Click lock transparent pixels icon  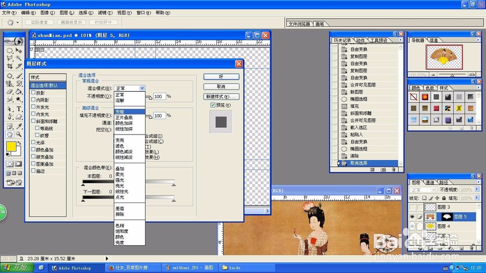(x=424, y=198)
